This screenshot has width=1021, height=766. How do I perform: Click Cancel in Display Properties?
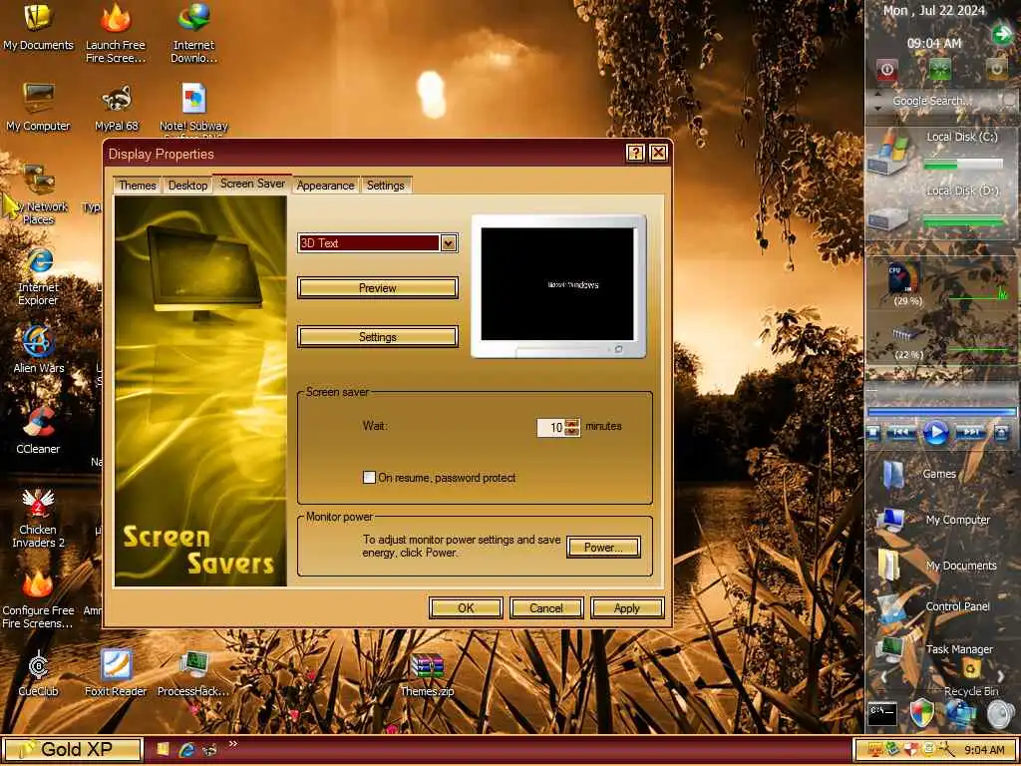click(546, 607)
